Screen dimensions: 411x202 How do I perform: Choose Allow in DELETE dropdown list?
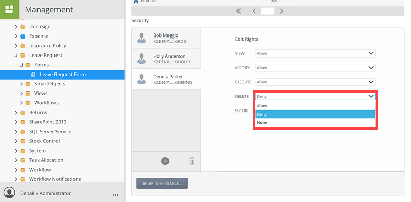pyautogui.click(x=315, y=106)
